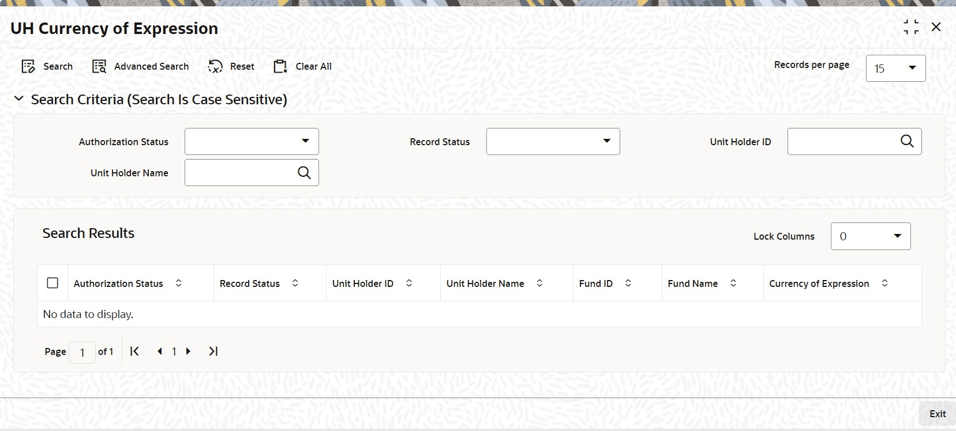Collapse the Search Criteria section
This screenshot has width=956, height=431.
point(19,99)
